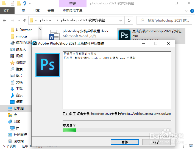Go up one folder level arrow

point(25,21)
